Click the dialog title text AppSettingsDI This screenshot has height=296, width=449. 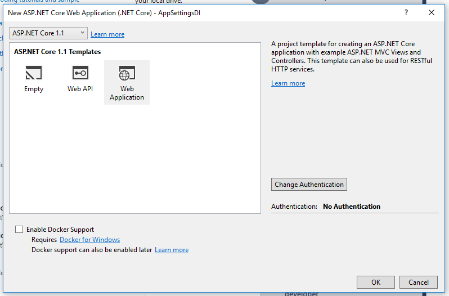pyautogui.click(x=179, y=13)
